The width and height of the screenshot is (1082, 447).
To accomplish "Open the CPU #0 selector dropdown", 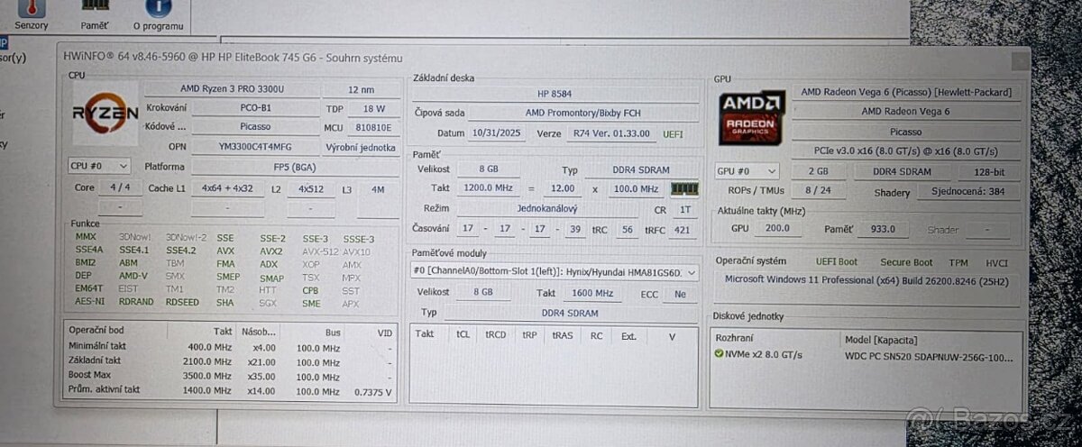I will (x=99, y=166).
